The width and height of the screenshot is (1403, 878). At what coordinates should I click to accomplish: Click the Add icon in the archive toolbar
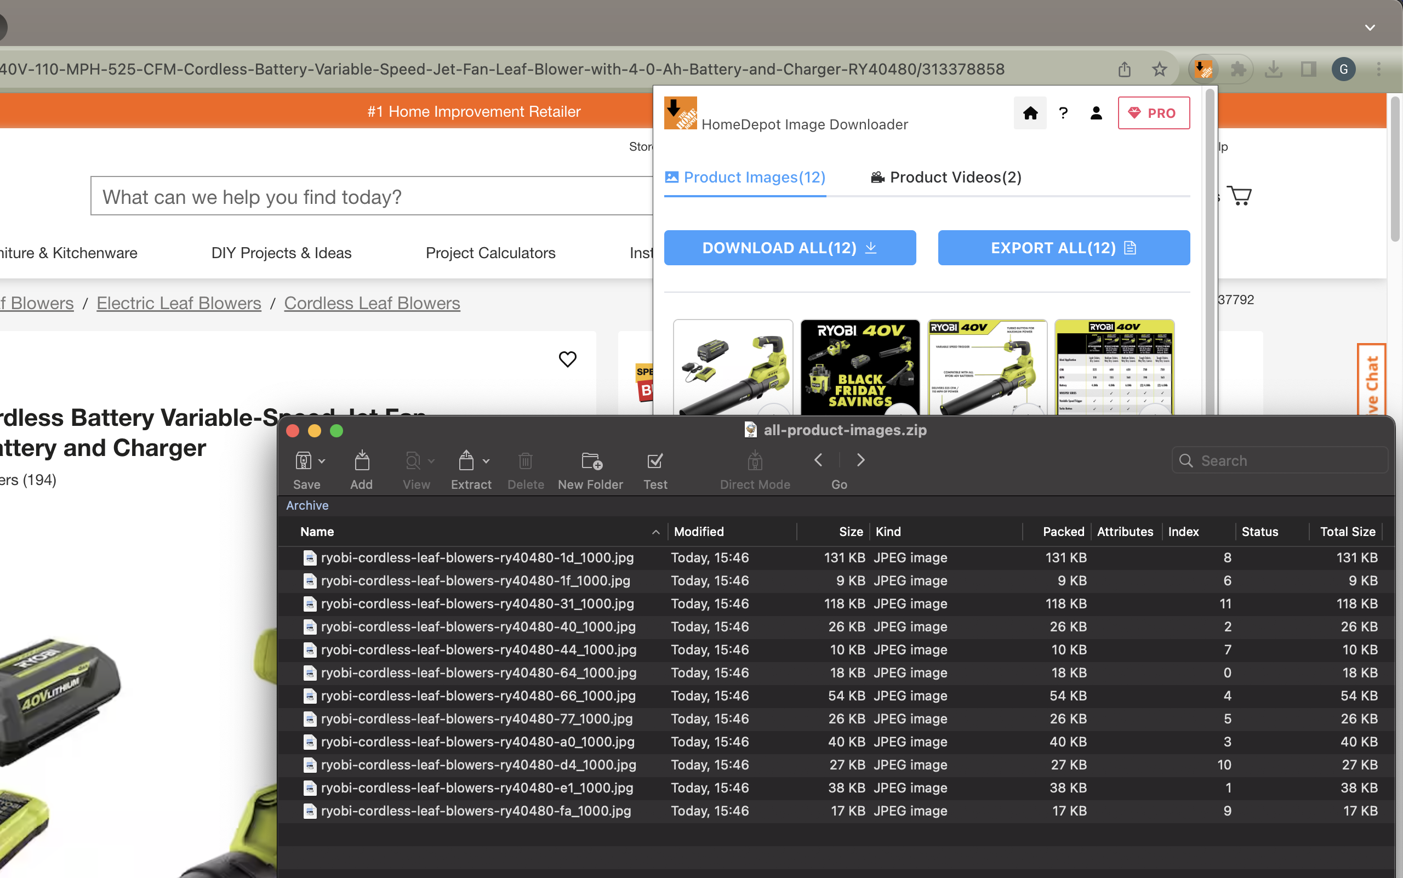[x=361, y=460]
